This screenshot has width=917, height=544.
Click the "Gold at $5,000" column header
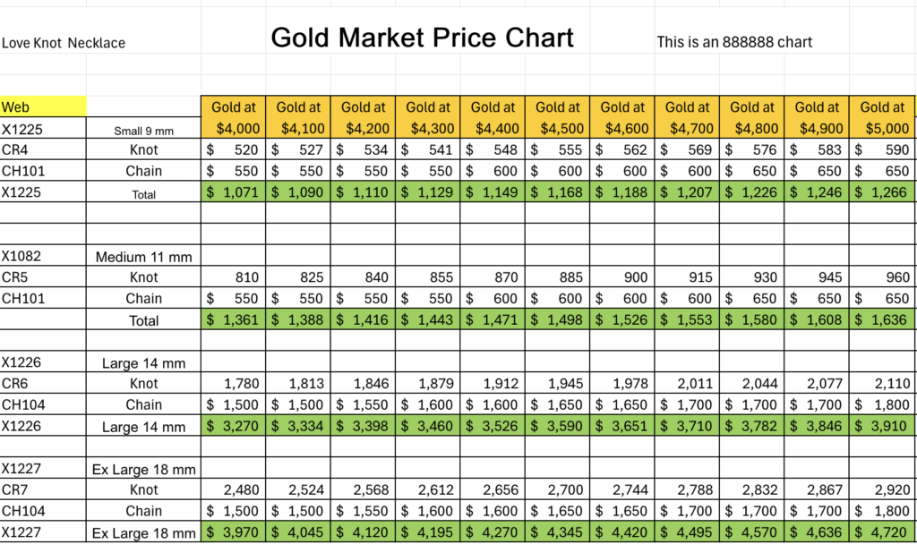click(x=882, y=117)
